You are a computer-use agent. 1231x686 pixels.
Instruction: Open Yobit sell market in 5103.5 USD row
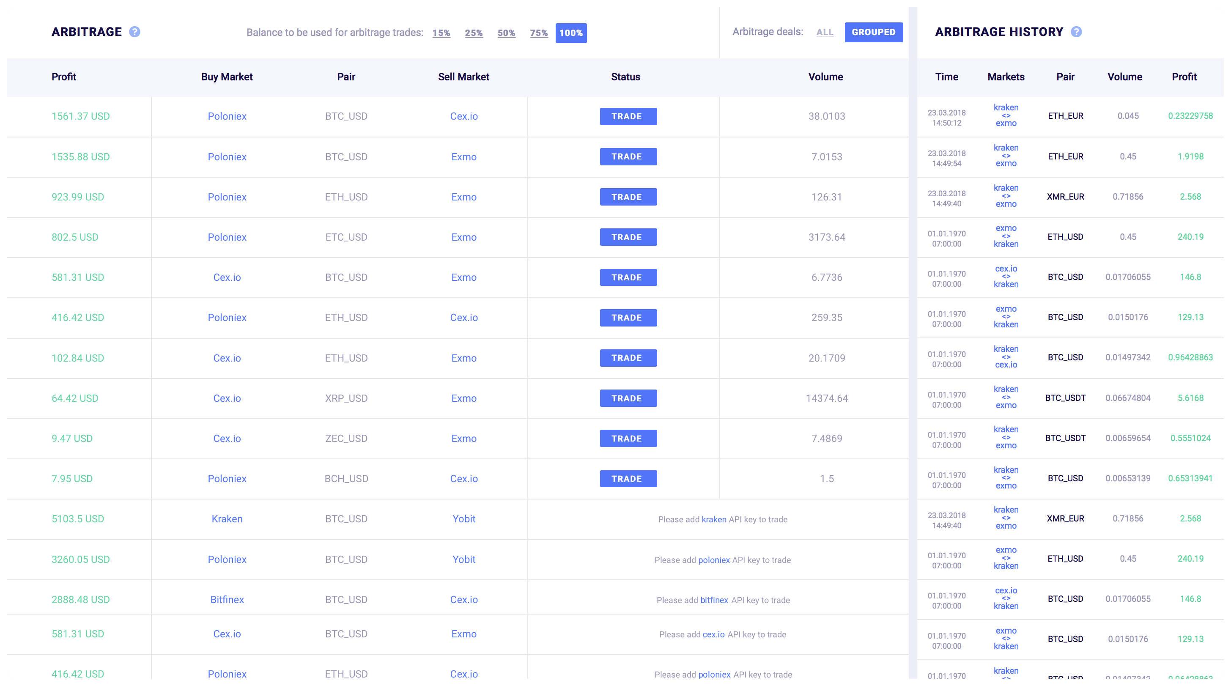pos(463,519)
